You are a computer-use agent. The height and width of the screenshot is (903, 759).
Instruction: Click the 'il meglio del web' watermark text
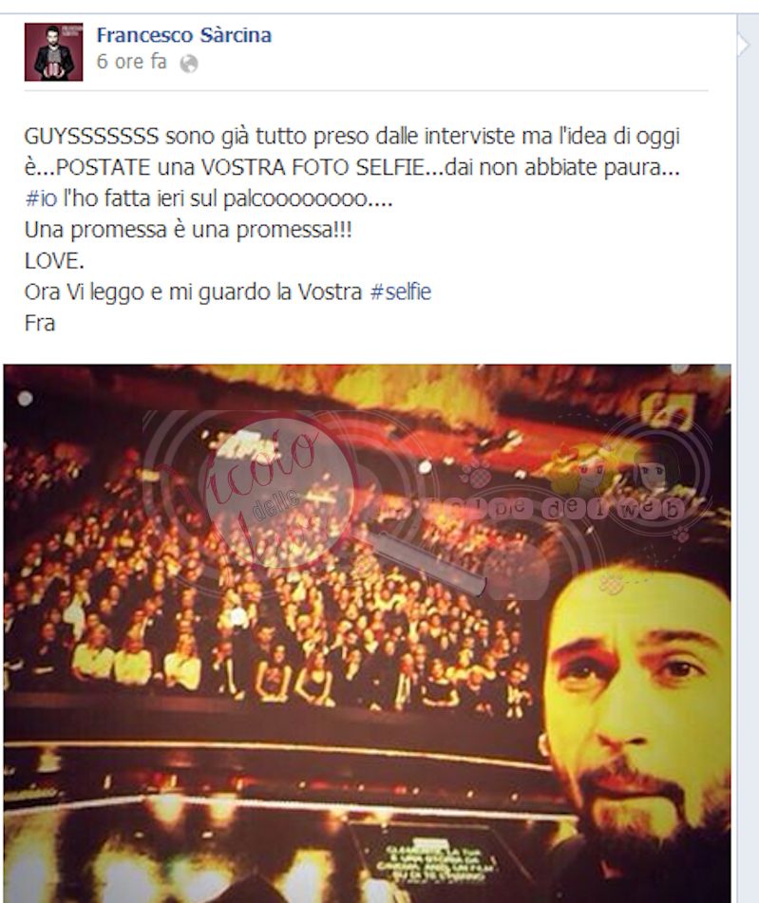(x=568, y=507)
